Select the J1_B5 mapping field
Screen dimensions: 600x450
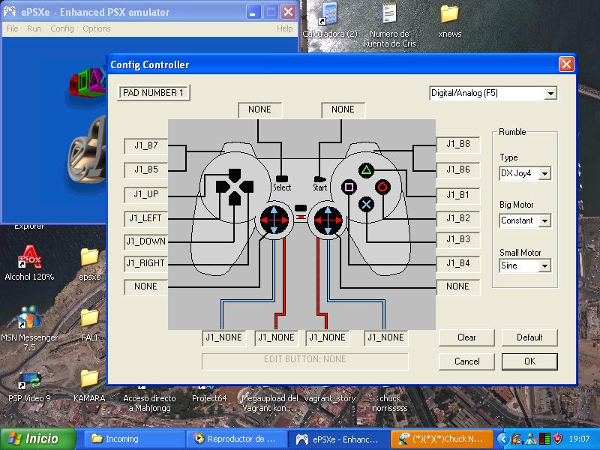[145, 169]
